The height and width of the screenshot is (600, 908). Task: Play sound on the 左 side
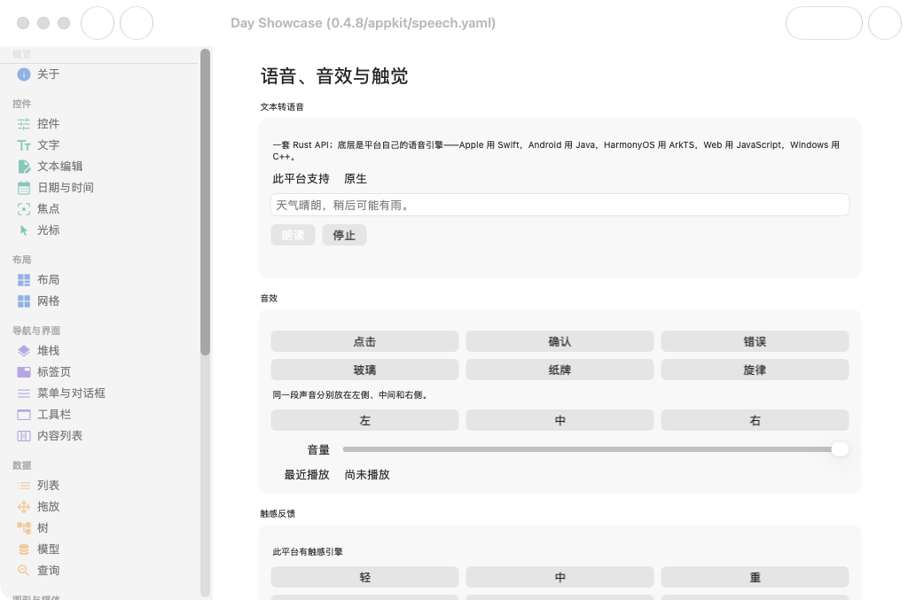364,420
